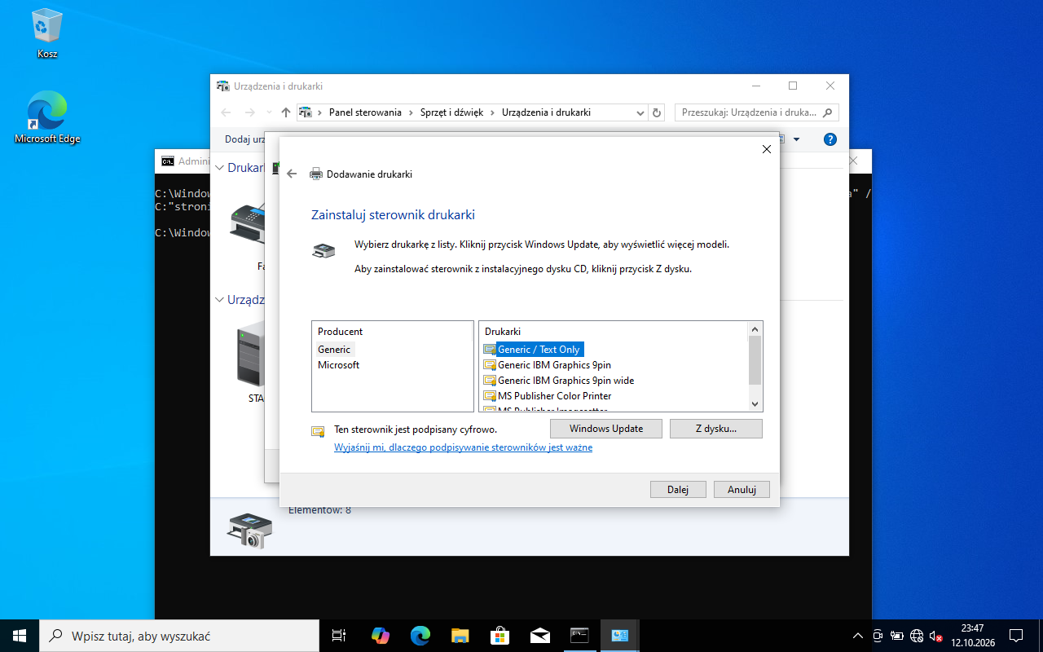The image size is (1043, 652).
Task: Click Panel sterowania in the address bar
Action: click(x=365, y=112)
